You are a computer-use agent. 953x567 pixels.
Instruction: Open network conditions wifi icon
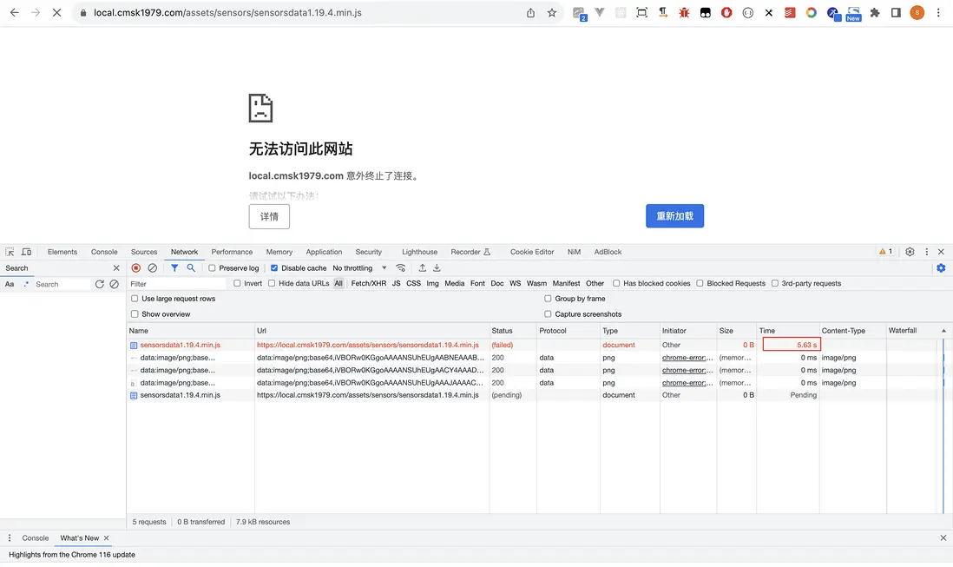[x=400, y=268]
